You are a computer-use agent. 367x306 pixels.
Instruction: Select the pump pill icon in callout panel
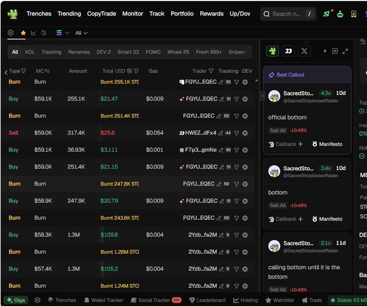(x=288, y=51)
